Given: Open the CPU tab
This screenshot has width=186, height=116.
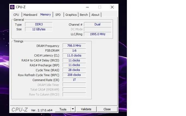Looking at the screenshot, I should click(x=16, y=15).
